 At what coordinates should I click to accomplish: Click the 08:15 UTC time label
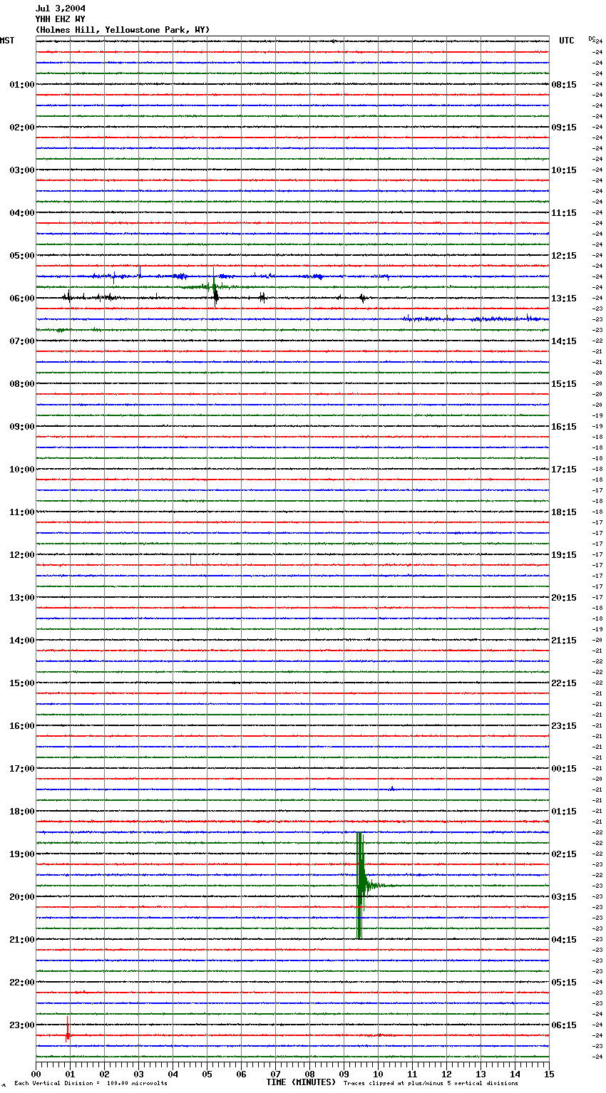point(564,85)
